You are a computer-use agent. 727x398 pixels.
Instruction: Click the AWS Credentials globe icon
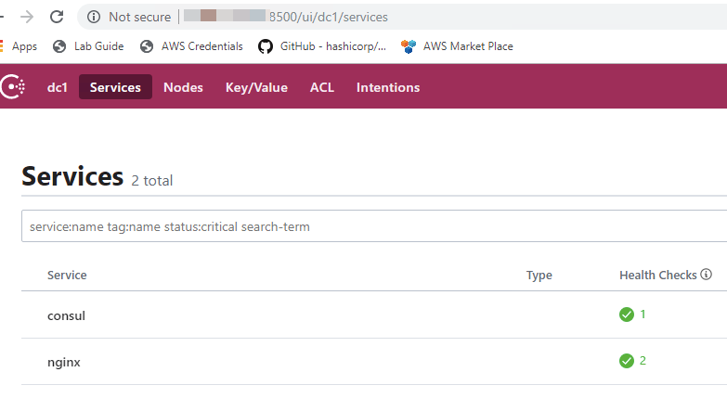(x=147, y=46)
